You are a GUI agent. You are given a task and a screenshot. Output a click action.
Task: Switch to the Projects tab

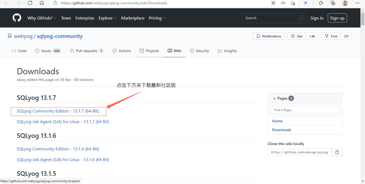149,51
